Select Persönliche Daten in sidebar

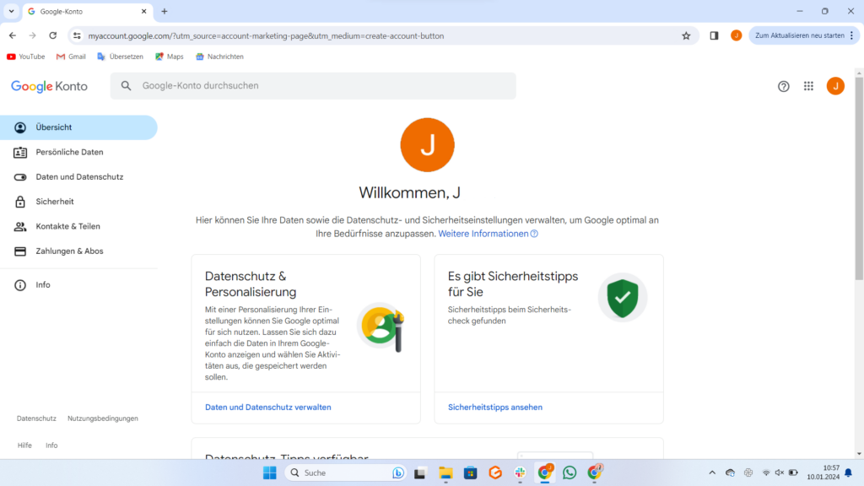[69, 152]
